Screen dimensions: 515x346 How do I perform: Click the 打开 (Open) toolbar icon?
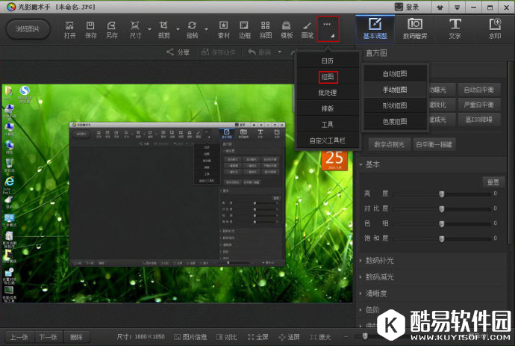69,29
